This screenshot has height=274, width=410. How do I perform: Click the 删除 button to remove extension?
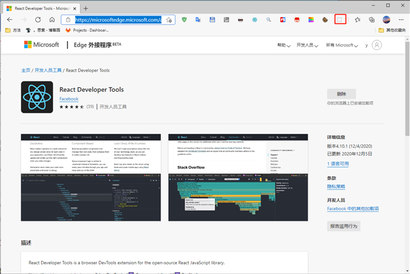tap(341, 94)
